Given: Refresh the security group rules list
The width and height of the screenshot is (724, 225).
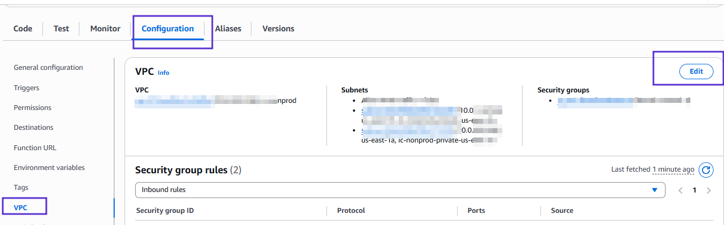Looking at the screenshot, I should click(x=706, y=170).
